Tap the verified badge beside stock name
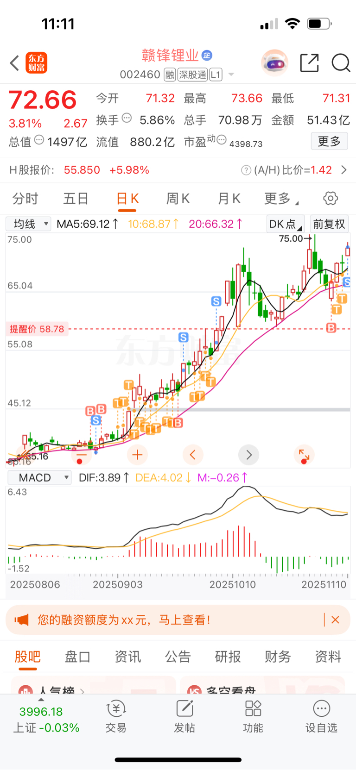 tap(207, 56)
